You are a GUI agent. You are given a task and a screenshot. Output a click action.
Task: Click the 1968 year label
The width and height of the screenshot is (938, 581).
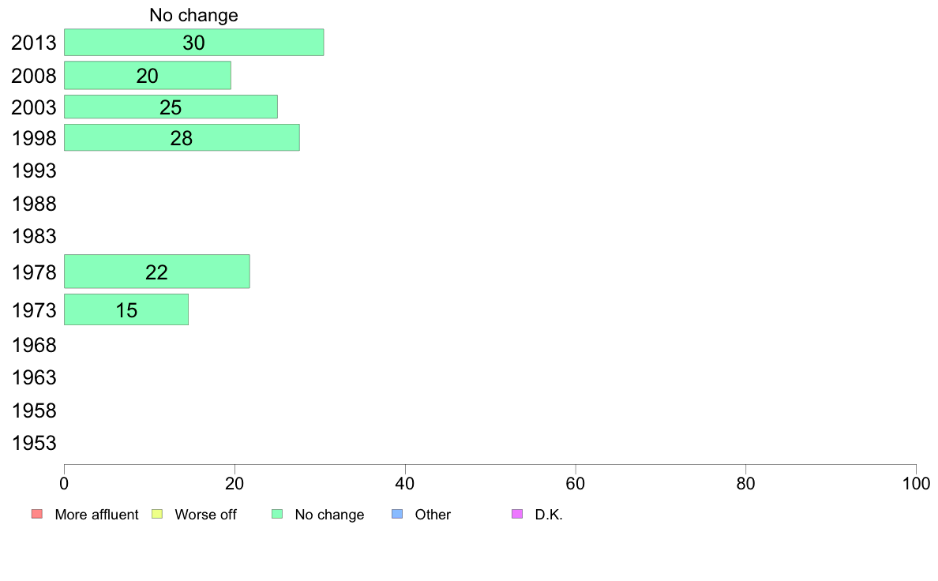pyautogui.click(x=34, y=345)
